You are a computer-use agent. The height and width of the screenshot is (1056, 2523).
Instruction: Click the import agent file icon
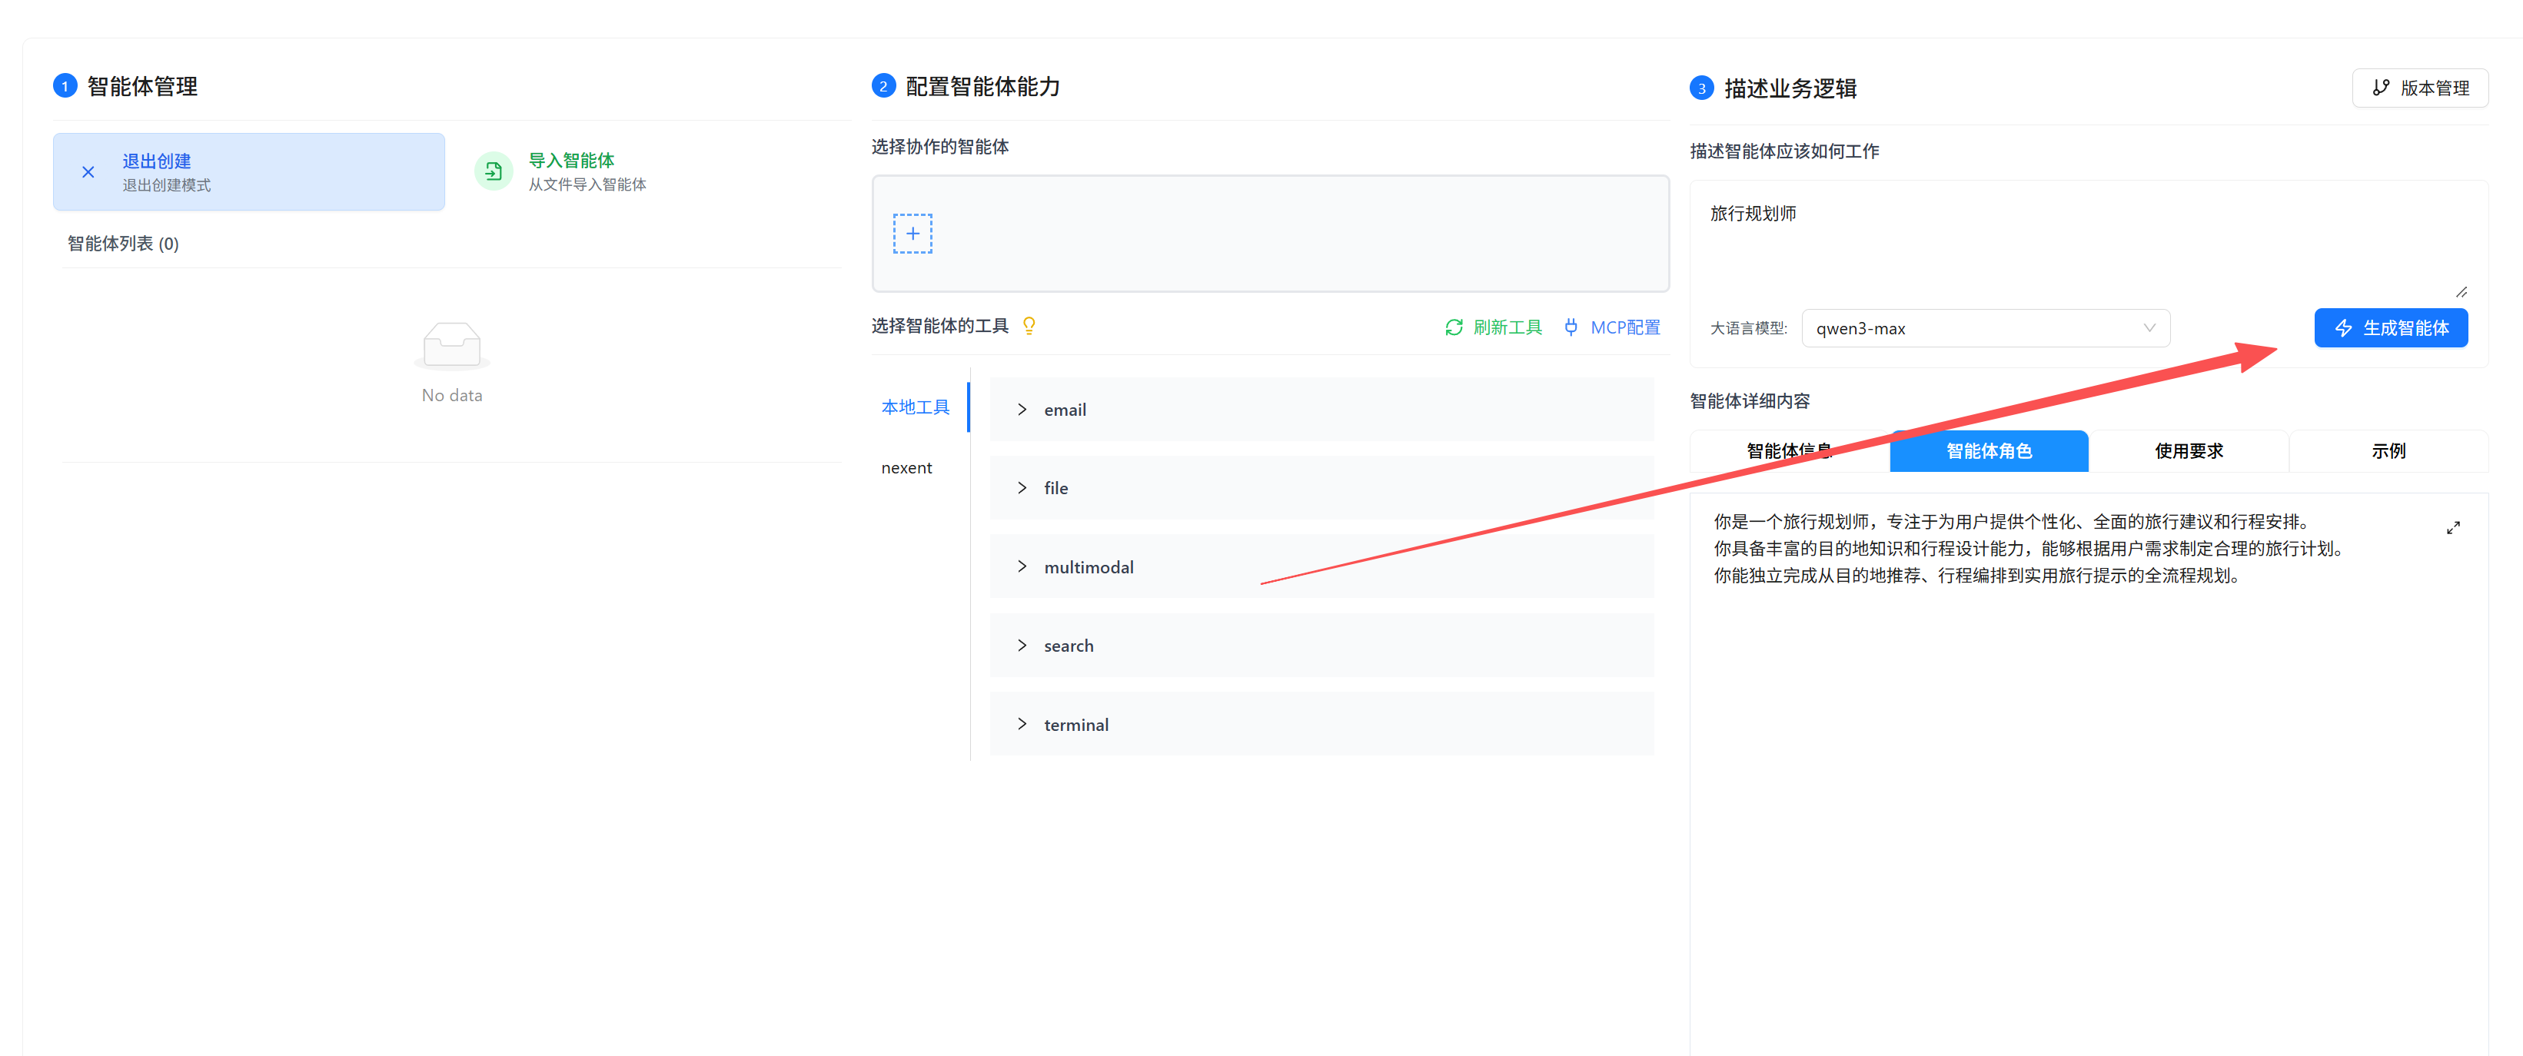[493, 171]
